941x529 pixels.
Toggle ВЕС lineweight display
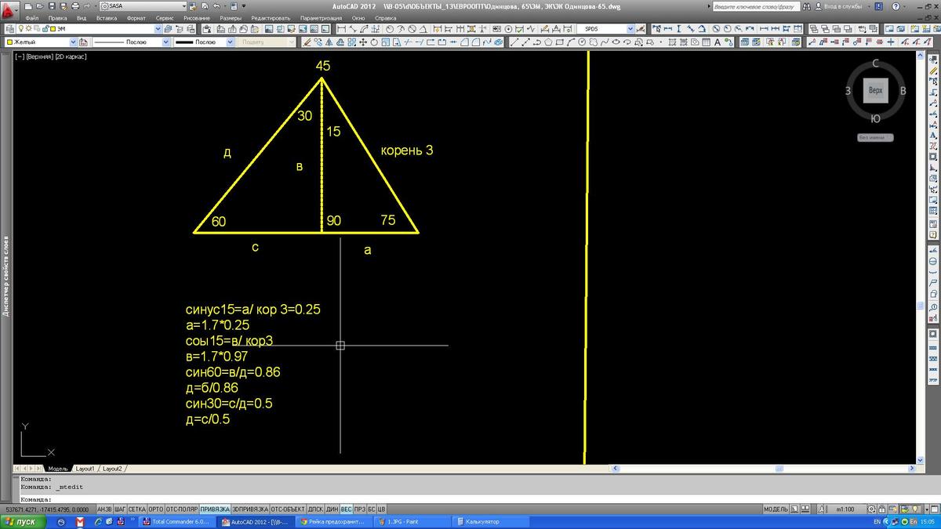[x=346, y=509]
